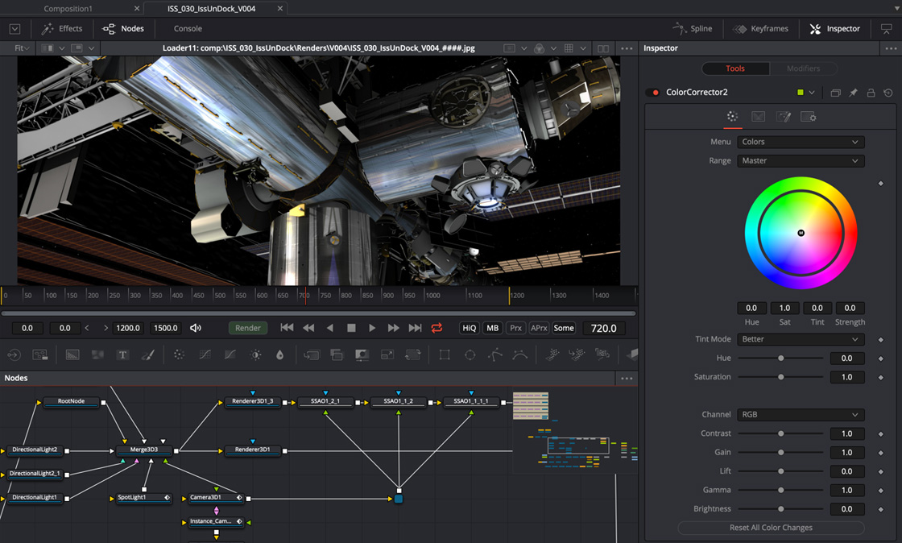Enable HiQ high quality rendering
Viewport: 902px width, 543px height.
pyautogui.click(x=469, y=328)
